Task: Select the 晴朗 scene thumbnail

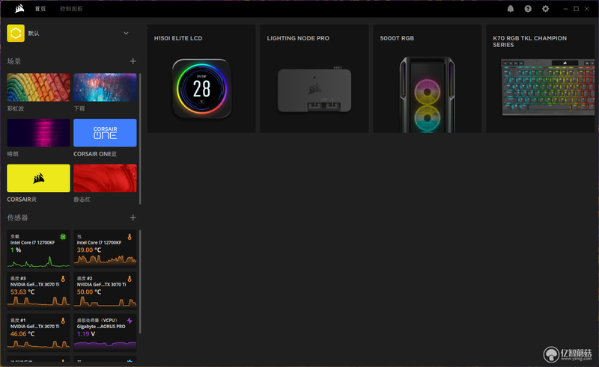Action: 39,133
